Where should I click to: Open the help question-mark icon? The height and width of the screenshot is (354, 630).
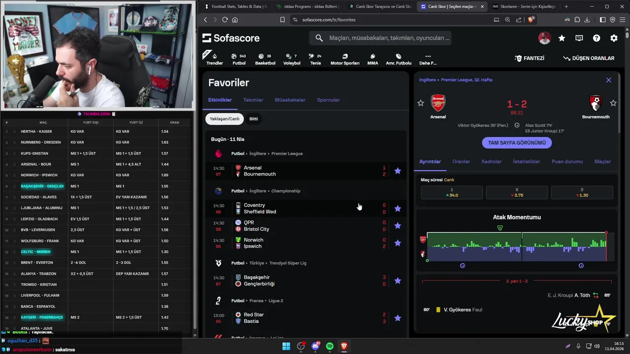click(597, 38)
